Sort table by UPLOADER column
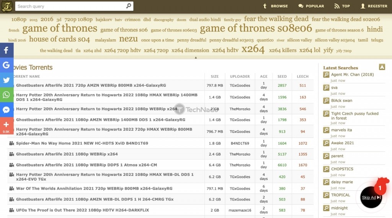The image size is (392, 218). coord(240,76)
